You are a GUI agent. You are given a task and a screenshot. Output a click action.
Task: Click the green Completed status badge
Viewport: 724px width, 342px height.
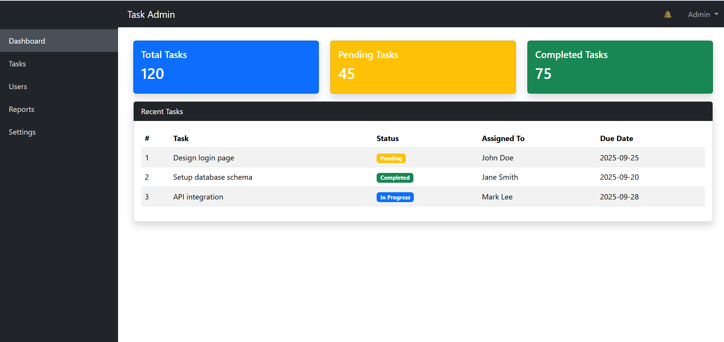395,177
